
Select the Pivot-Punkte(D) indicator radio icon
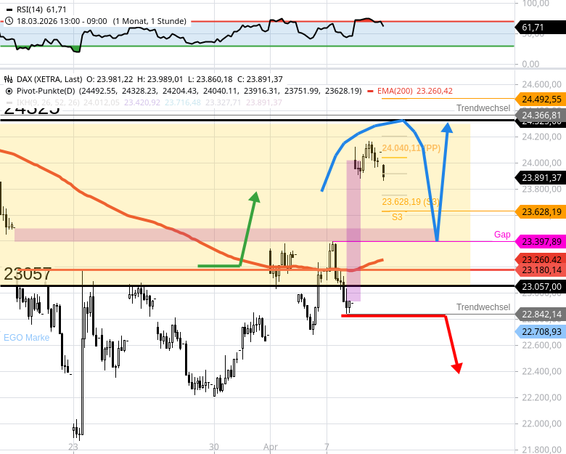coord(8,91)
